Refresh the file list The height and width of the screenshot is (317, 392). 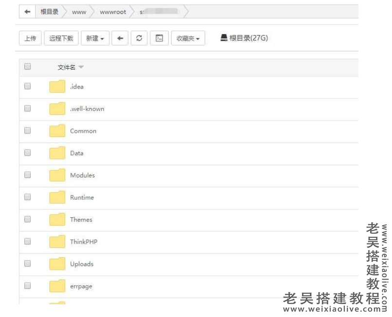point(139,38)
